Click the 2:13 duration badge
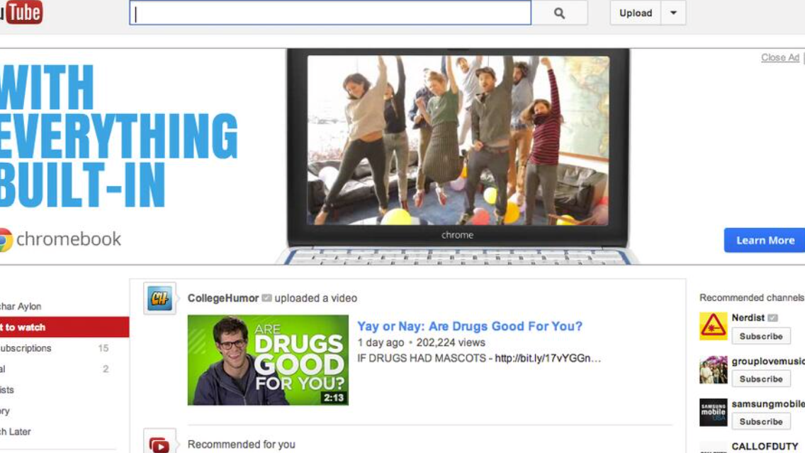 pos(334,398)
